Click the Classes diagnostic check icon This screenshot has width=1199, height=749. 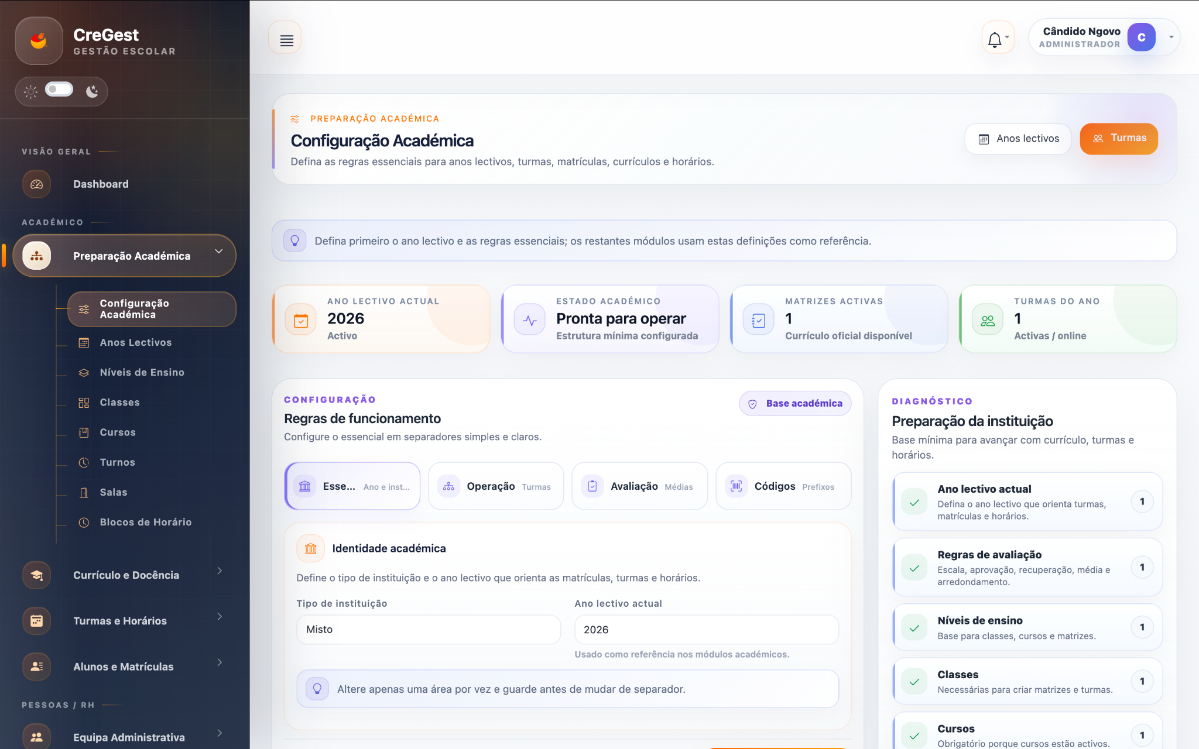[x=914, y=682]
